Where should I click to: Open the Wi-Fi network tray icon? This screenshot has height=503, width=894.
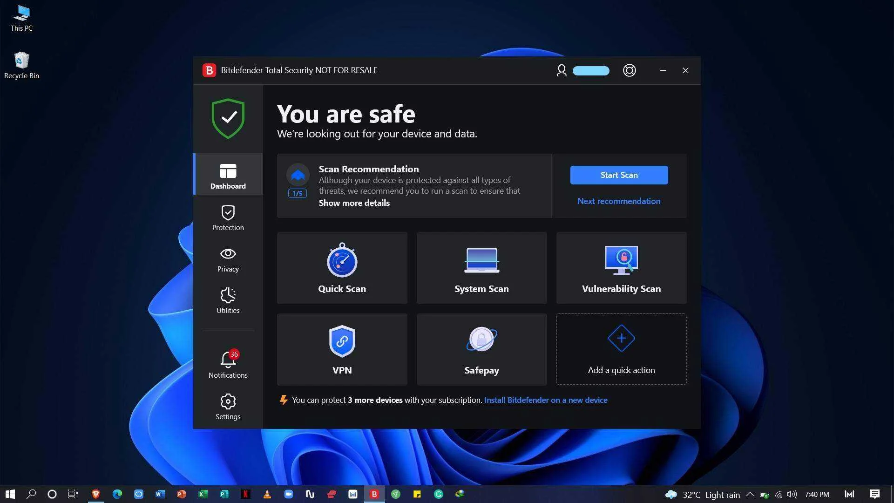tap(778, 494)
